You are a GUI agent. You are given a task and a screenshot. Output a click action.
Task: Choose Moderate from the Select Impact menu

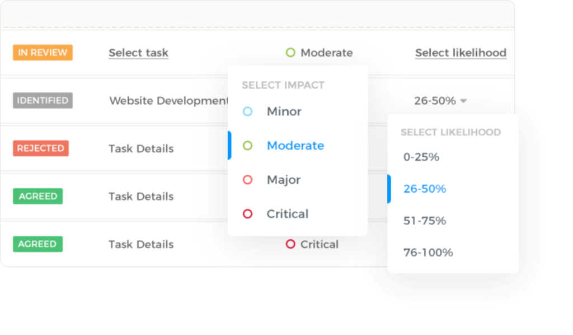(295, 145)
